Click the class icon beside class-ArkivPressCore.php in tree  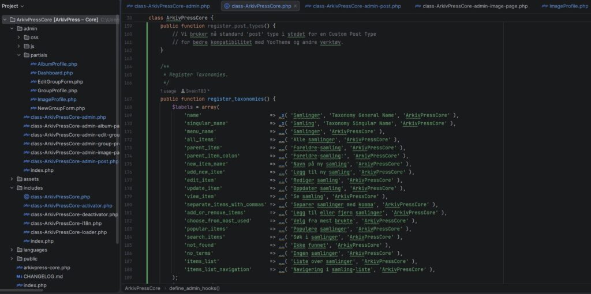click(x=27, y=197)
